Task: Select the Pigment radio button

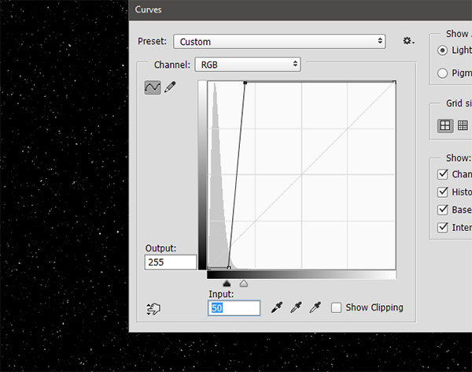Action: tap(442, 73)
